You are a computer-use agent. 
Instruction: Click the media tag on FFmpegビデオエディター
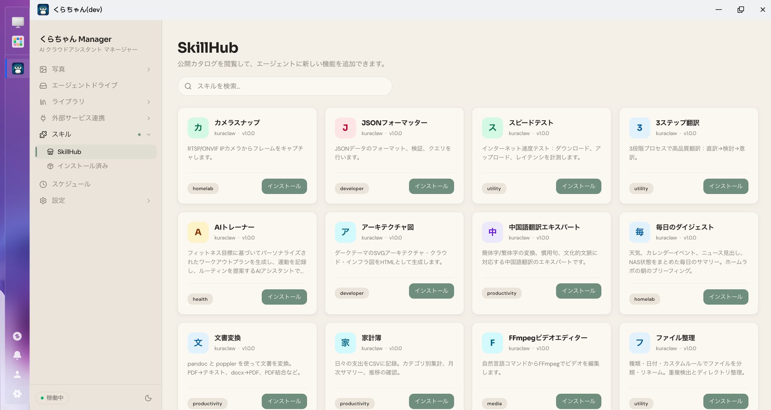click(x=494, y=404)
